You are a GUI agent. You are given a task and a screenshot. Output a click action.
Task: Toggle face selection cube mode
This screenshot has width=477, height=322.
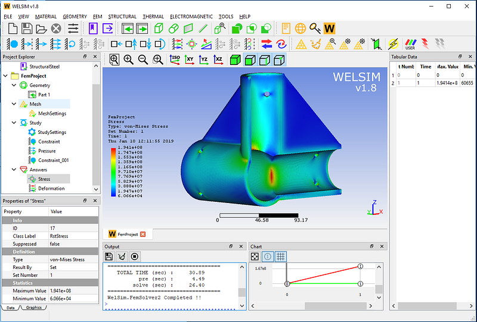pos(250,60)
